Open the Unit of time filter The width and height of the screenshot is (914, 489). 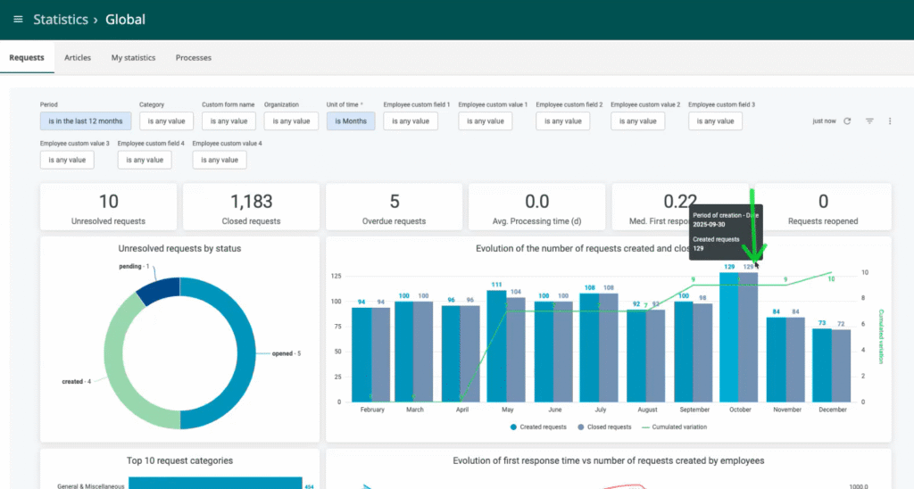point(351,121)
